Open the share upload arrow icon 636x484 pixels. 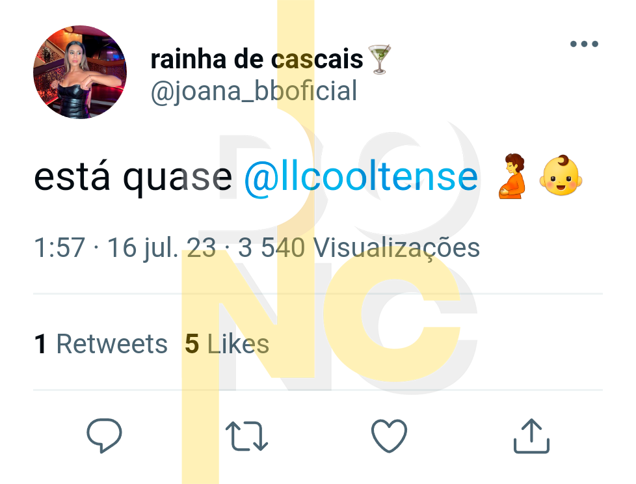click(531, 436)
